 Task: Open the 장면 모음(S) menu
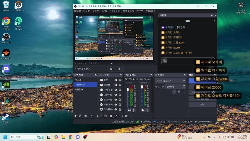tap(128, 11)
